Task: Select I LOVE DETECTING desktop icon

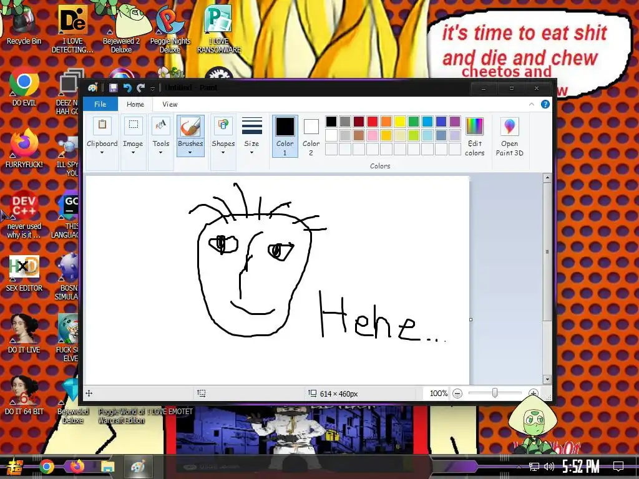Action: click(x=72, y=29)
